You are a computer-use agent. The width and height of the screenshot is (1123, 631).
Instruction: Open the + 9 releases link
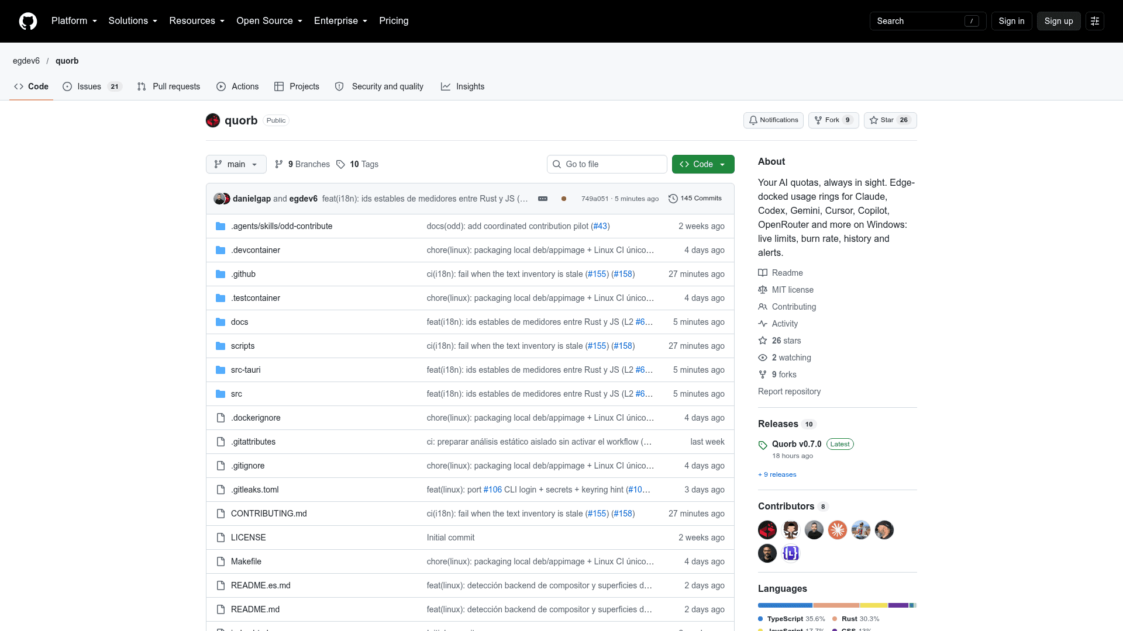click(777, 474)
